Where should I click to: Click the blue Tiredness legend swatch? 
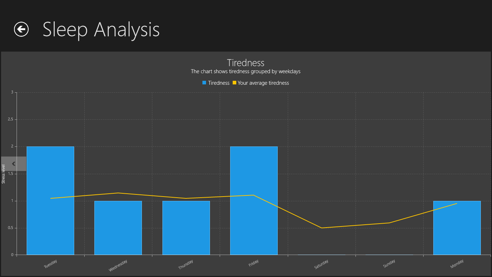204,83
